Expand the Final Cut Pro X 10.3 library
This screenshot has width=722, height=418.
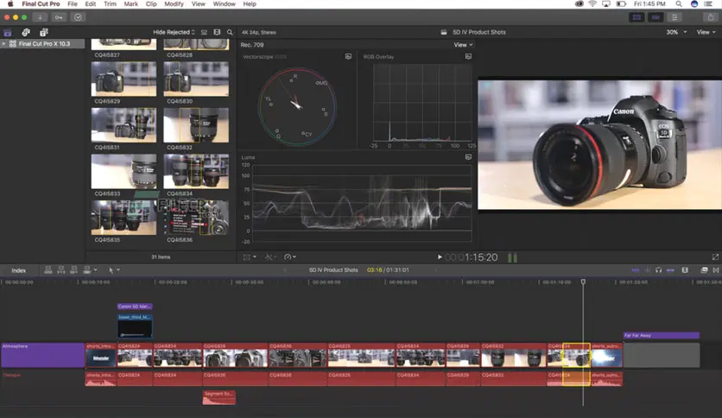pyautogui.click(x=4, y=43)
